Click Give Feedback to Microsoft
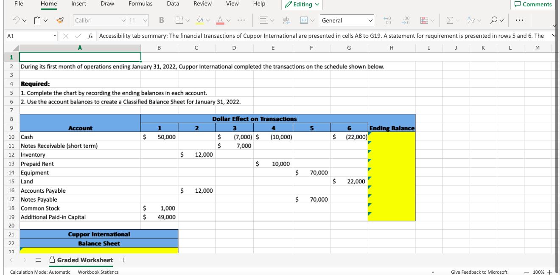The height and width of the screenshot is (275, 560). tap(479, 272)
